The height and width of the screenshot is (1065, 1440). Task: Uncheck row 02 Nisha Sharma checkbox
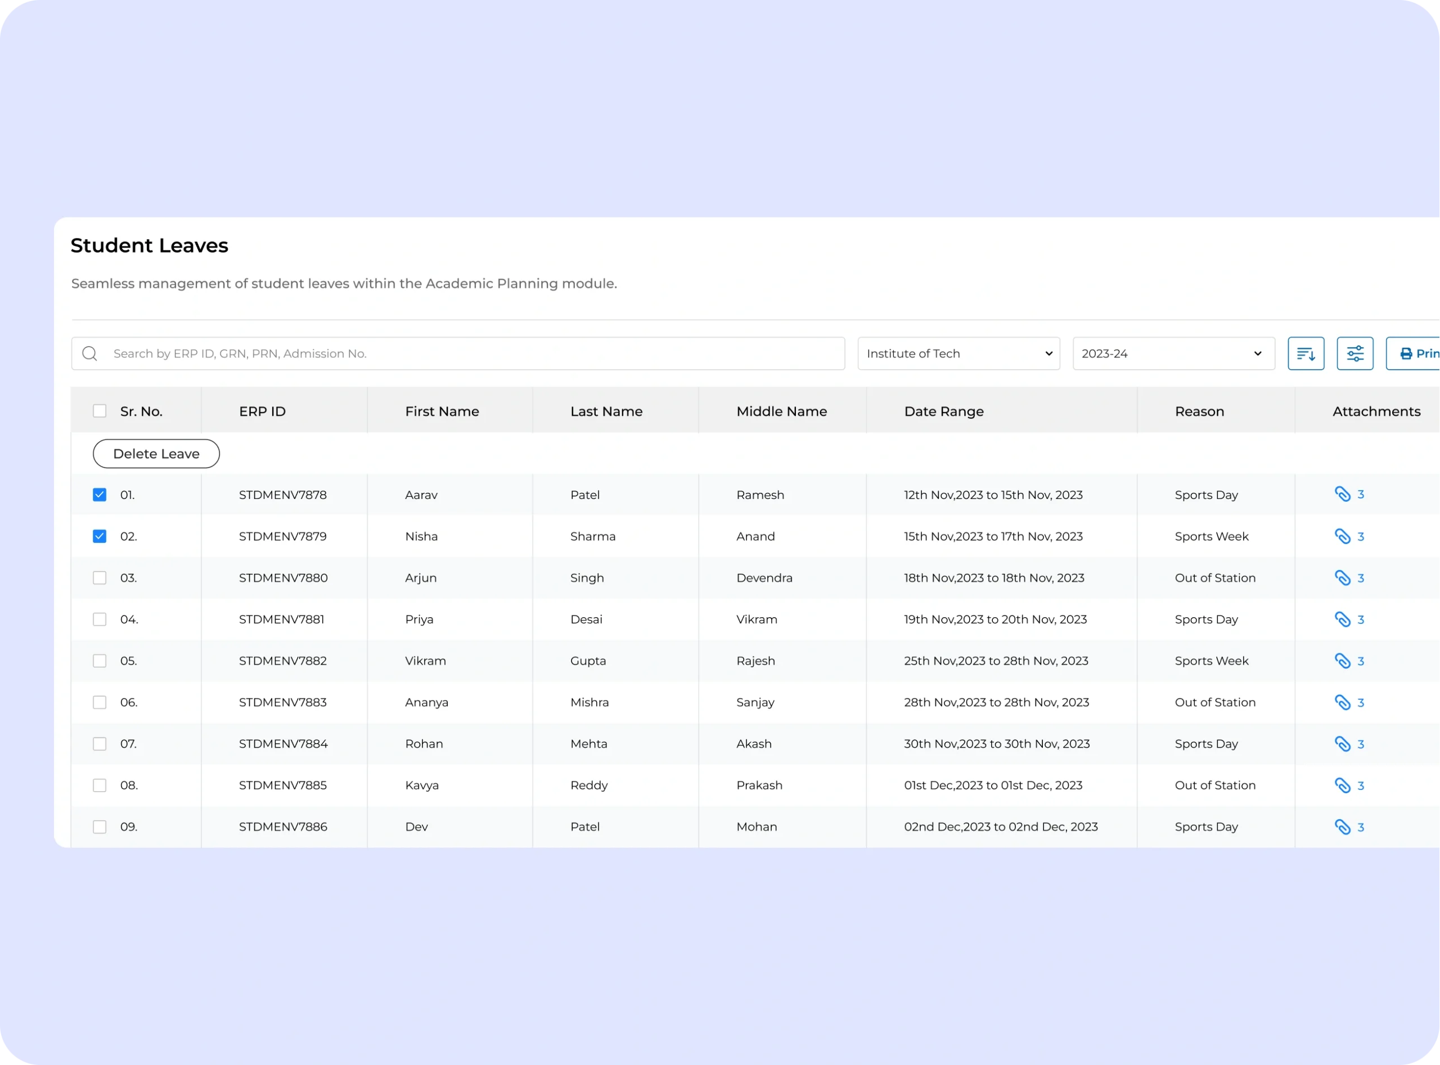[99, 536]
